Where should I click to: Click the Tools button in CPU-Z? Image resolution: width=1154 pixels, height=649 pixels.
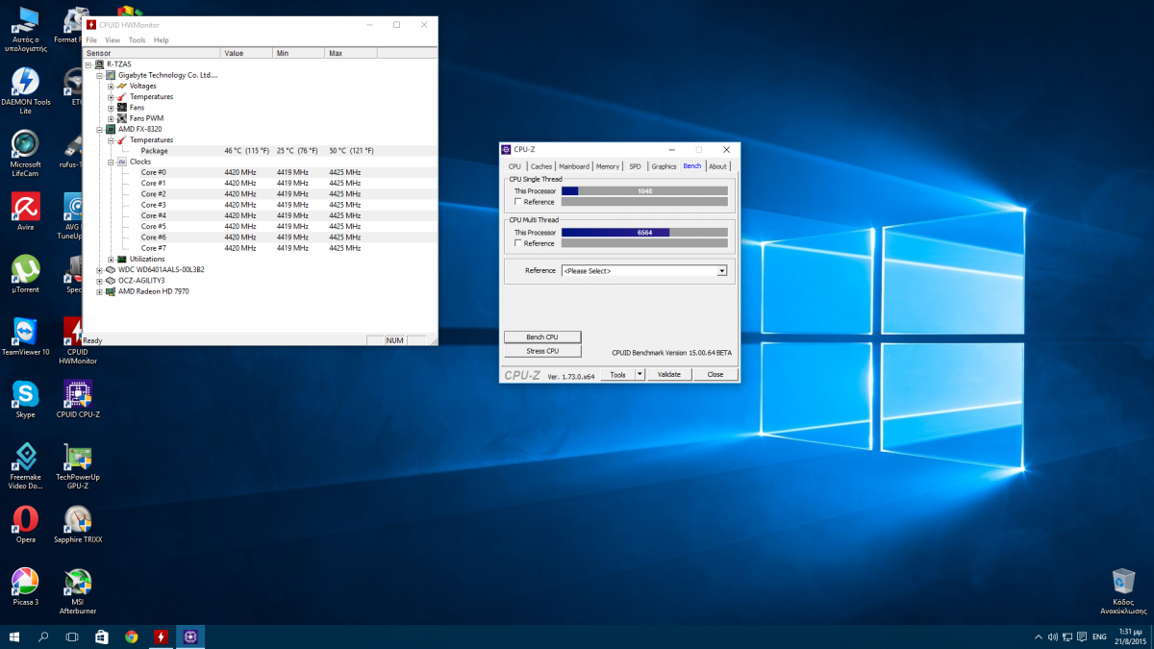point(617,375)
